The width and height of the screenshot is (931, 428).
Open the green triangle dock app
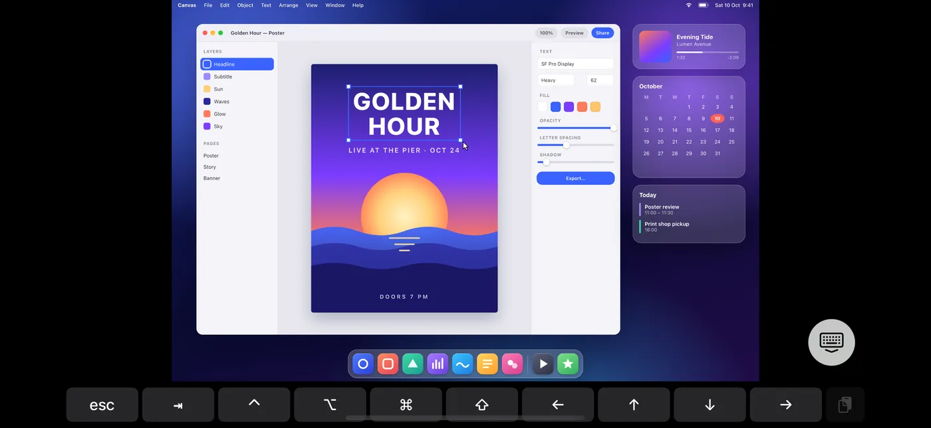413,364
